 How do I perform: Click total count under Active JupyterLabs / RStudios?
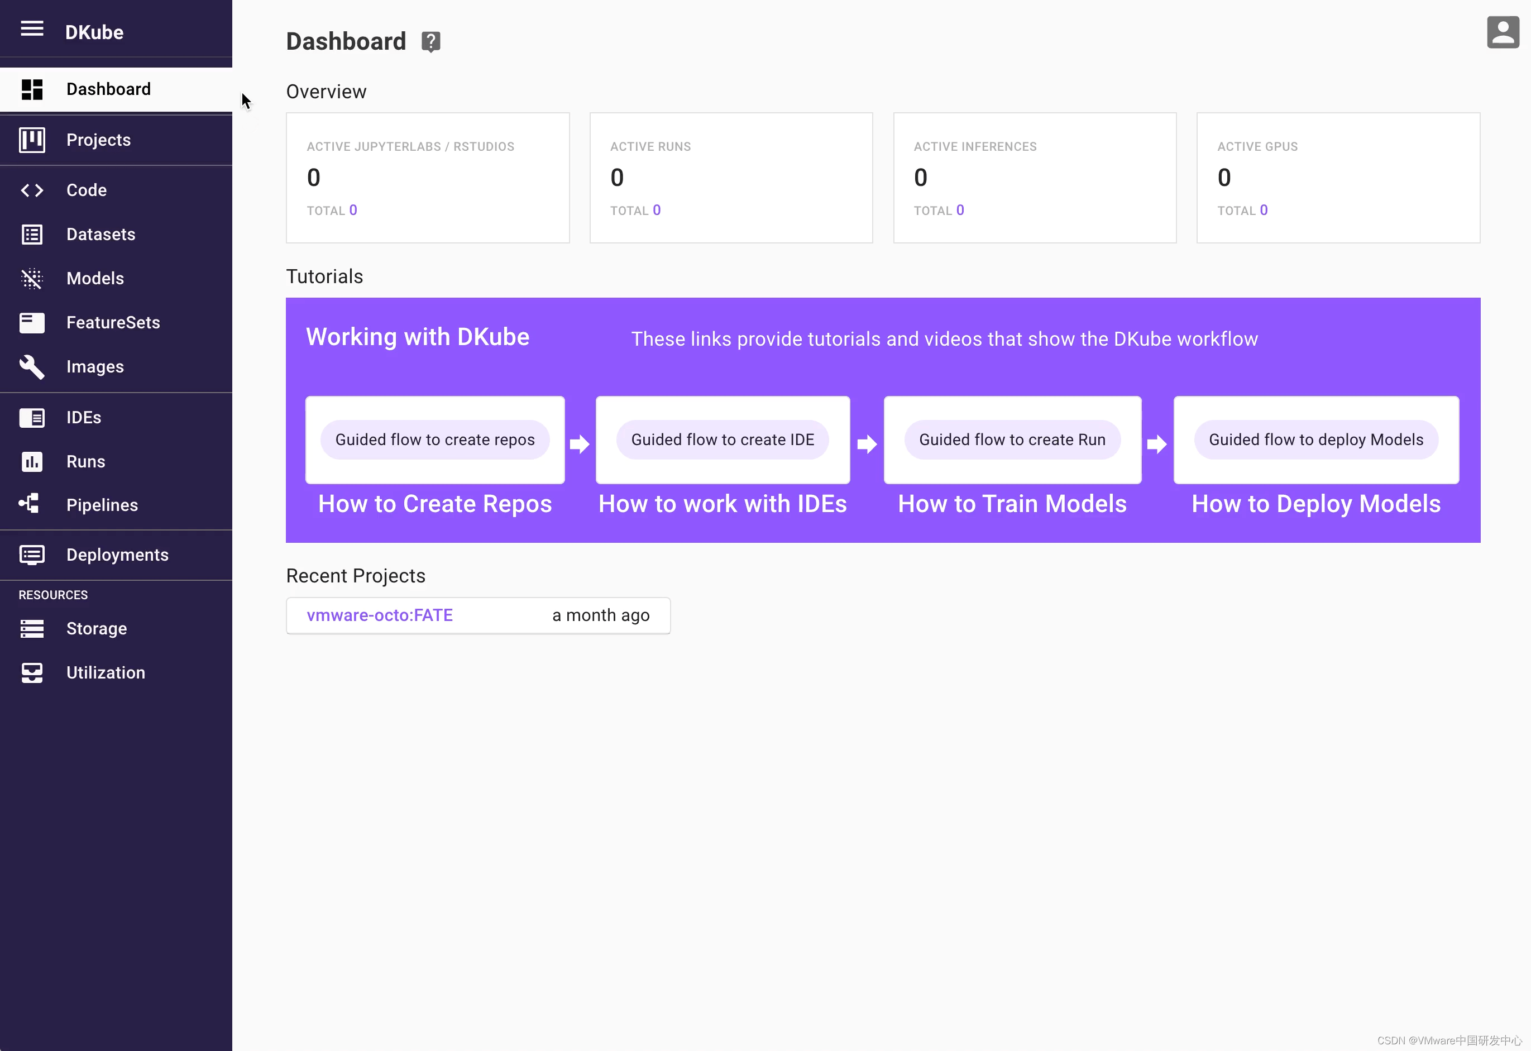tap(353, 210)
